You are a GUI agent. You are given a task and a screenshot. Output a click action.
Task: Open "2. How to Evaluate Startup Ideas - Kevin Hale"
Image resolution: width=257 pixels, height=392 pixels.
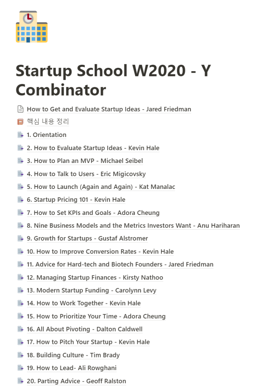point(93,148)
